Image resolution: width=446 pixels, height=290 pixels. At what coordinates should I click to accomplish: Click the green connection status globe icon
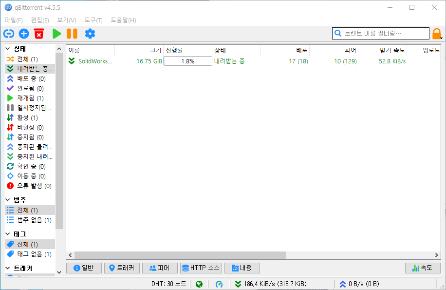[x=199, y=284]
